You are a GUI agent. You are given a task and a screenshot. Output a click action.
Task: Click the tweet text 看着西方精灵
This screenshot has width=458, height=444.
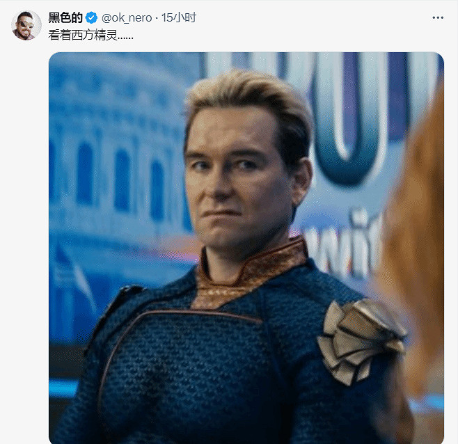point(90,34)
